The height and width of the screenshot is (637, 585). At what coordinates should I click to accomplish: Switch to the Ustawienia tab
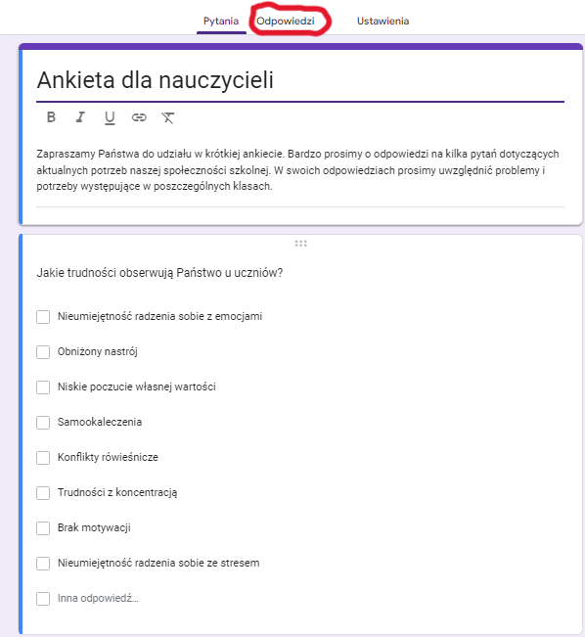pos(382,22)
